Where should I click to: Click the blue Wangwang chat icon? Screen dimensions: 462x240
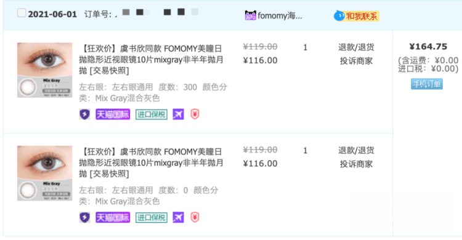(x=339, y=15)
